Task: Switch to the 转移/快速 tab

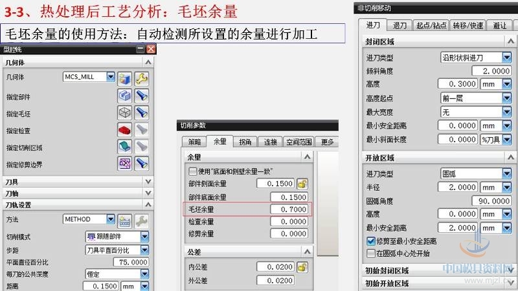Action: (x=468, y=25)
